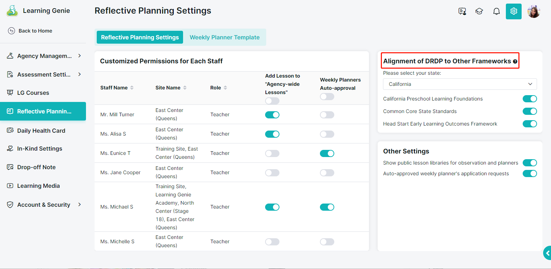This screenshot has width=551, height=269.
Task: Go Back to Home link
Action: pos(30,31)
